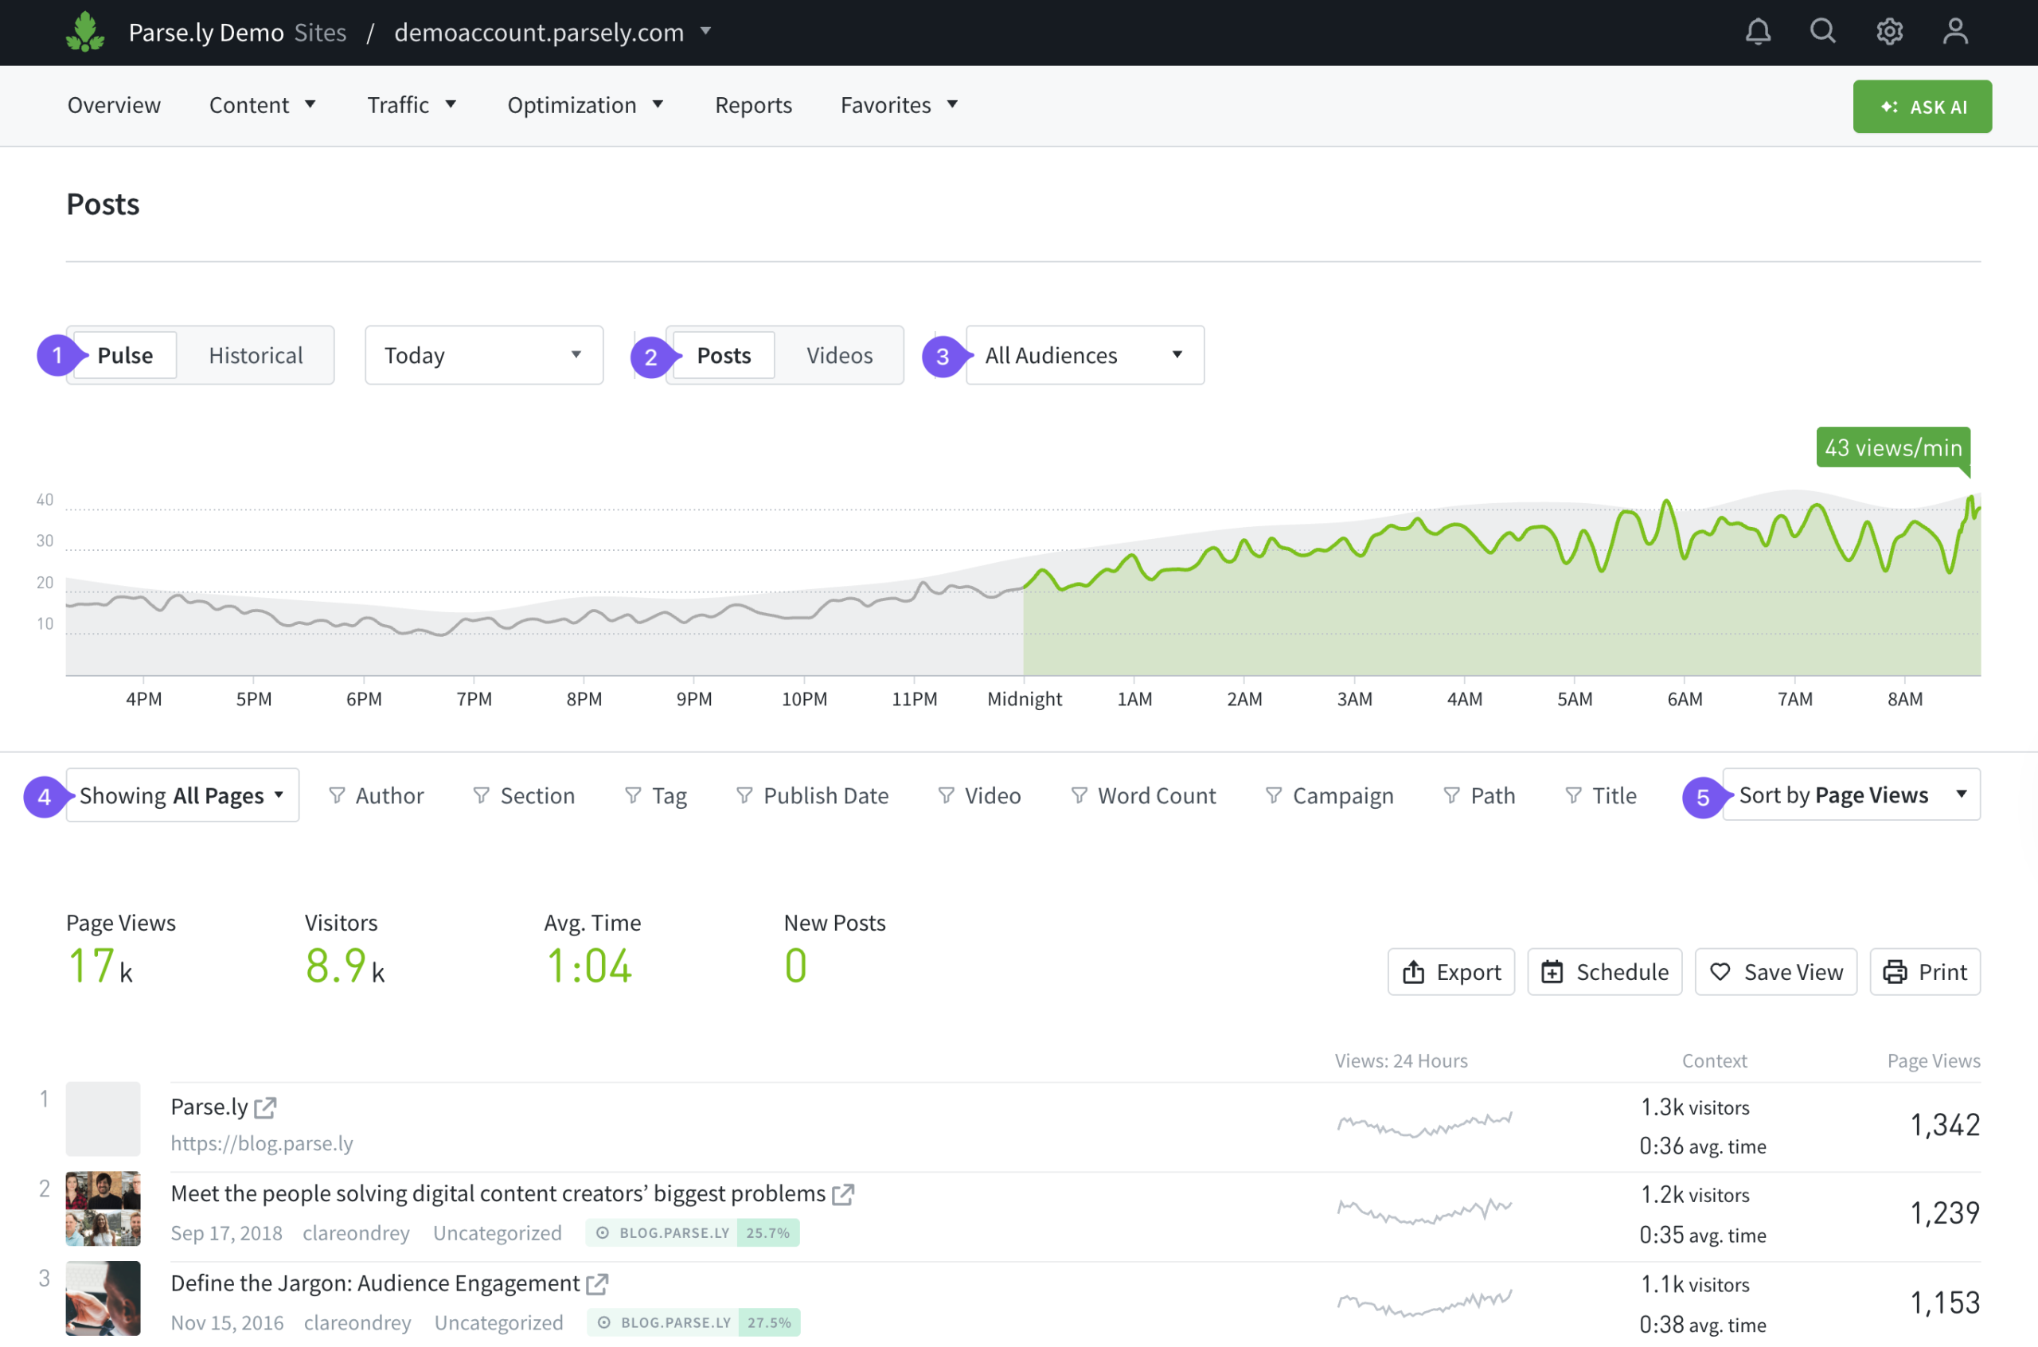2038x1347 pixels.
Task: Open settings gear icon
Action: pos(1888,32)
